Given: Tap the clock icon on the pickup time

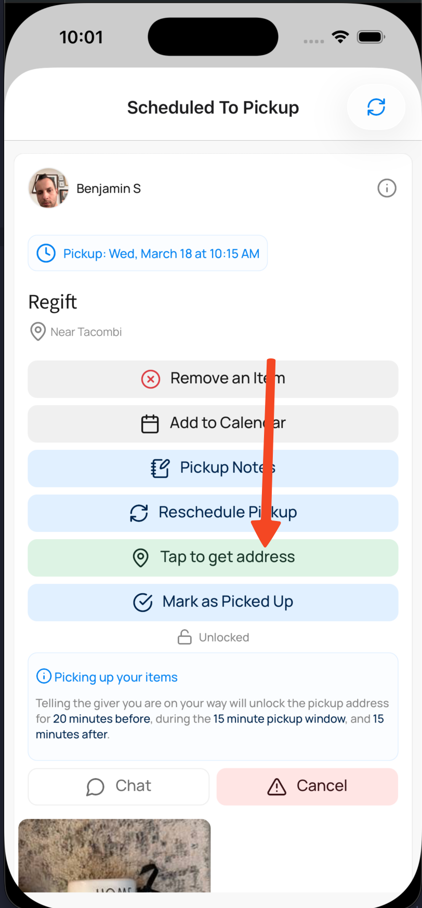Looking at the screenshot, I should pos(46,253).
